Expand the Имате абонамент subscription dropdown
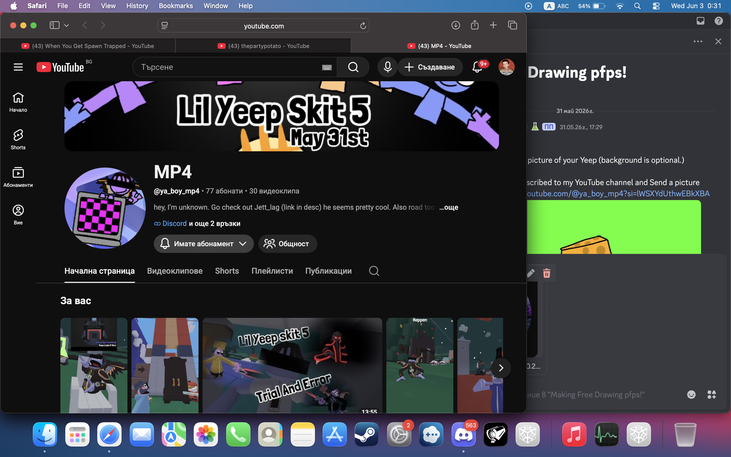The width and height of the screenshot is (731, 457). click(204, 244)
